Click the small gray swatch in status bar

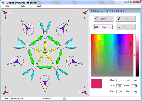[64, 99]
